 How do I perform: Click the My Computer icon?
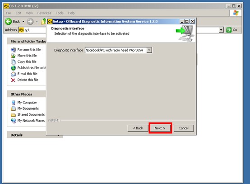(13, 103)
